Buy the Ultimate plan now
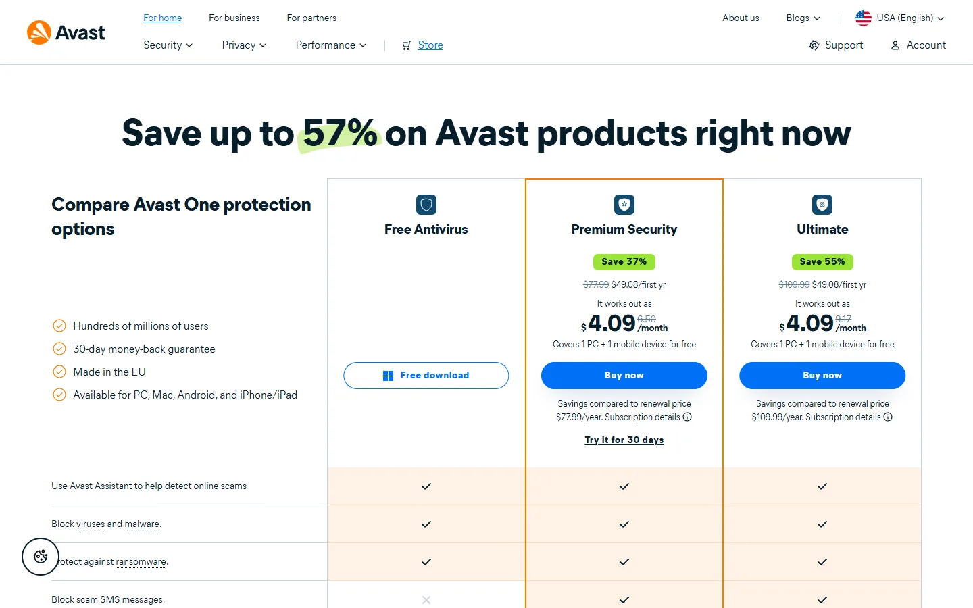This screenshot has height=608, width=973. click(x=822, y=376)
